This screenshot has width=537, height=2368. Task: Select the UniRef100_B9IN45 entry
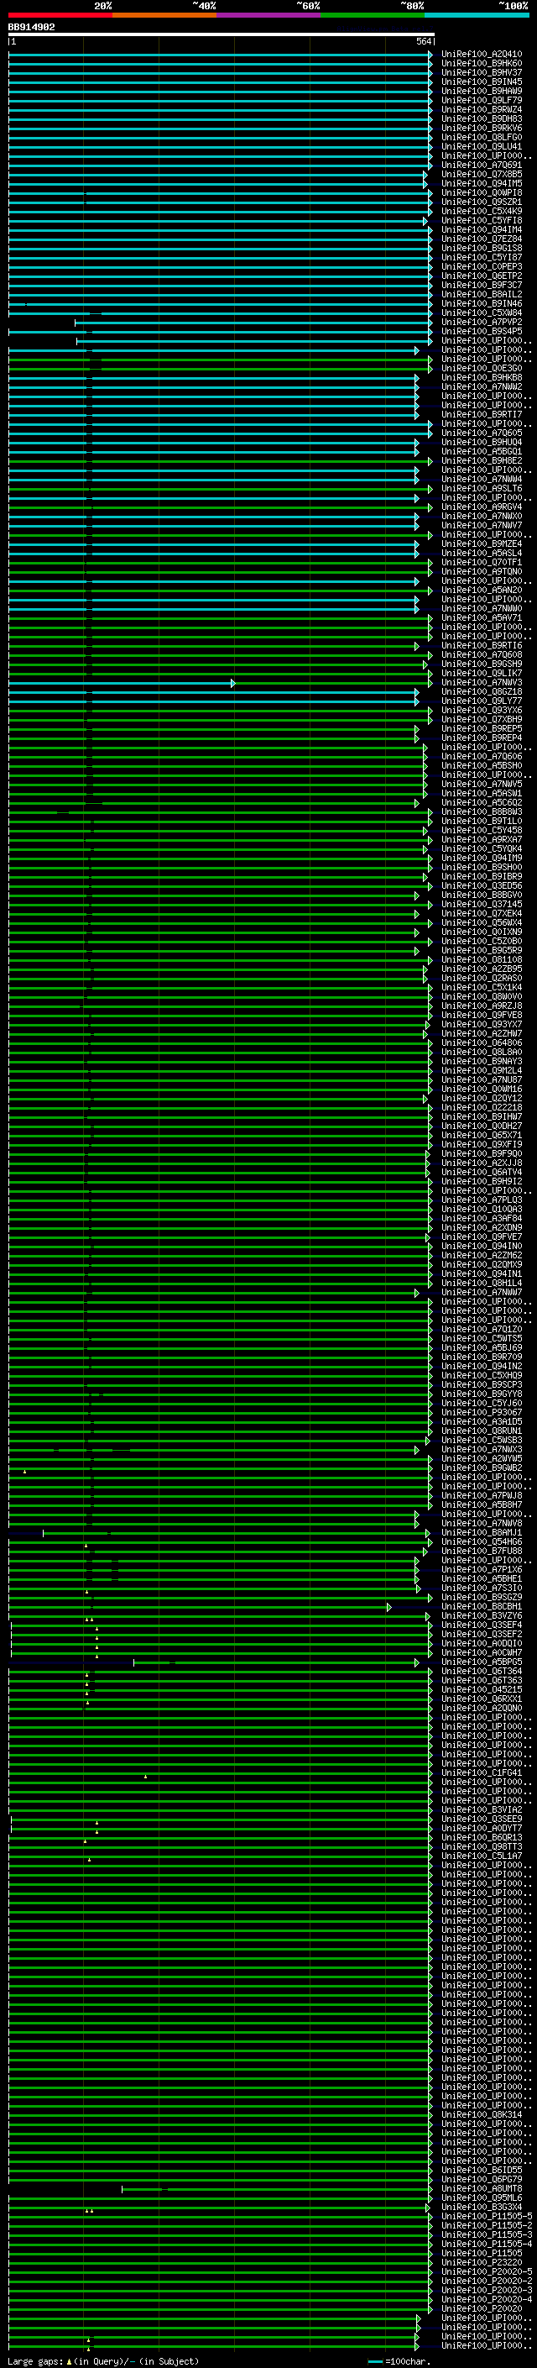(482, 81)
